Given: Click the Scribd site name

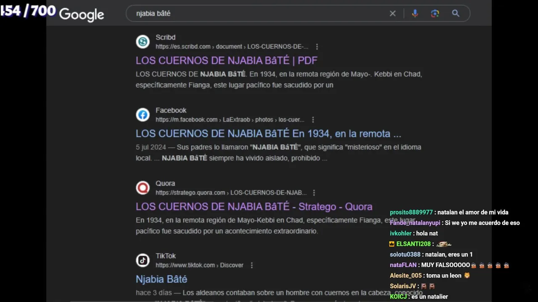Looking at the screenshot, I should [165, 37].
